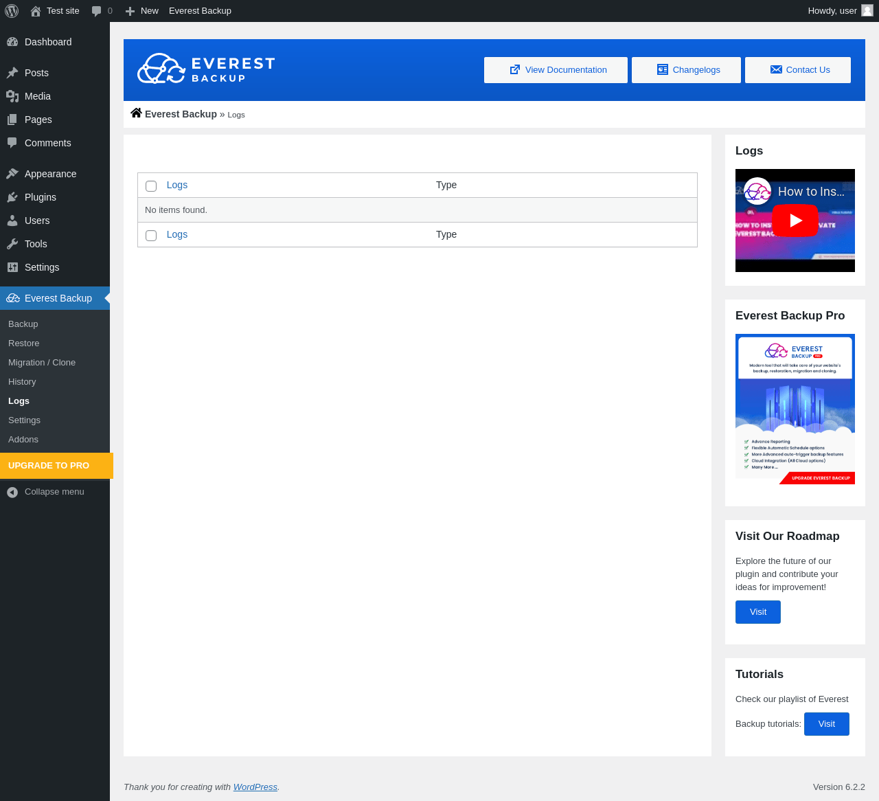This screenshot has height=801, width=879.
Task: Click Visit button under Visit Our Roadmap
Action: pyautogui.click(x=758, y=612)
